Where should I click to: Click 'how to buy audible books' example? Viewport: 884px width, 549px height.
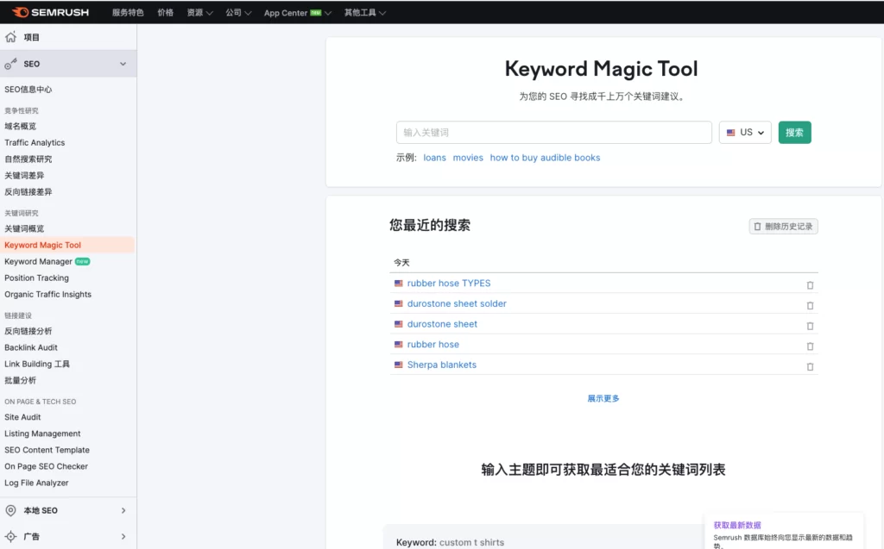point(546,158)
